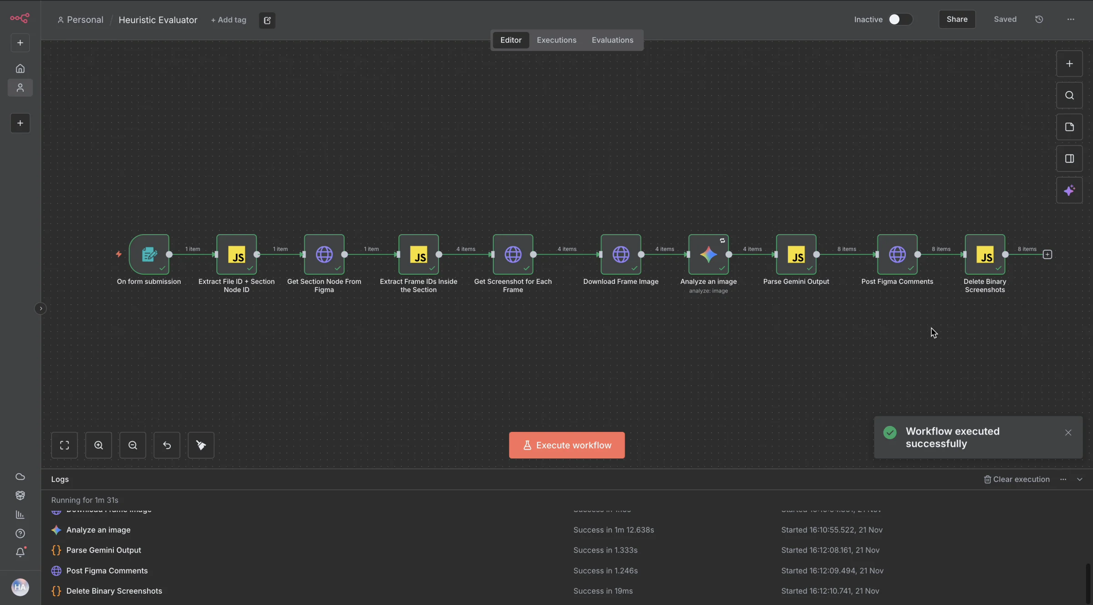Open the Personal breadcrumb

pyautogui.click(x=81, y=20)
